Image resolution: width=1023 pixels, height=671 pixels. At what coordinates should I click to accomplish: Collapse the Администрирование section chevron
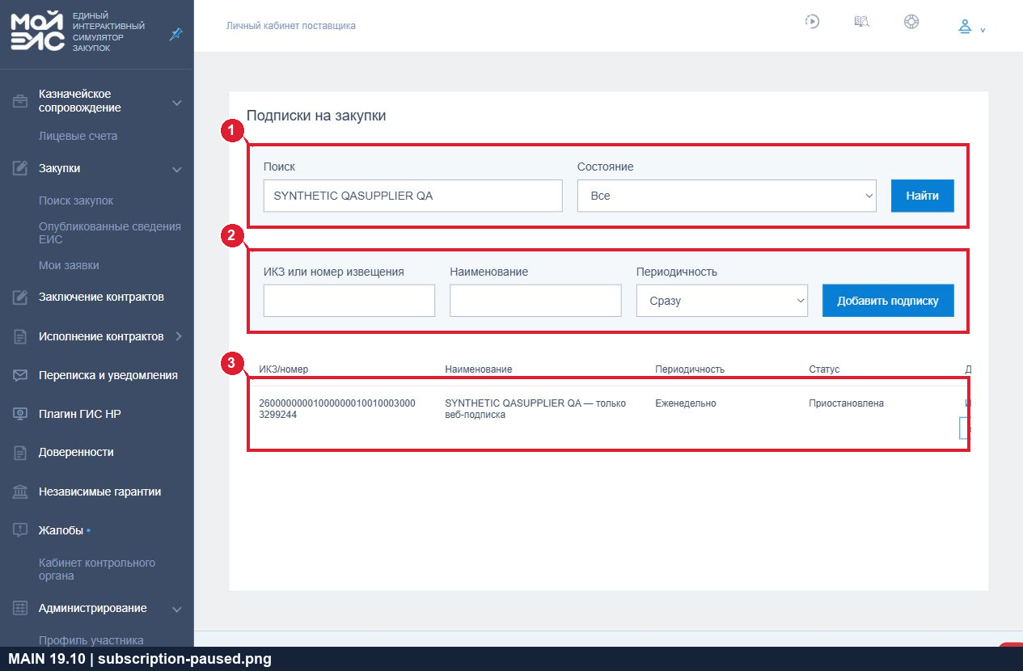click(177, 609)
